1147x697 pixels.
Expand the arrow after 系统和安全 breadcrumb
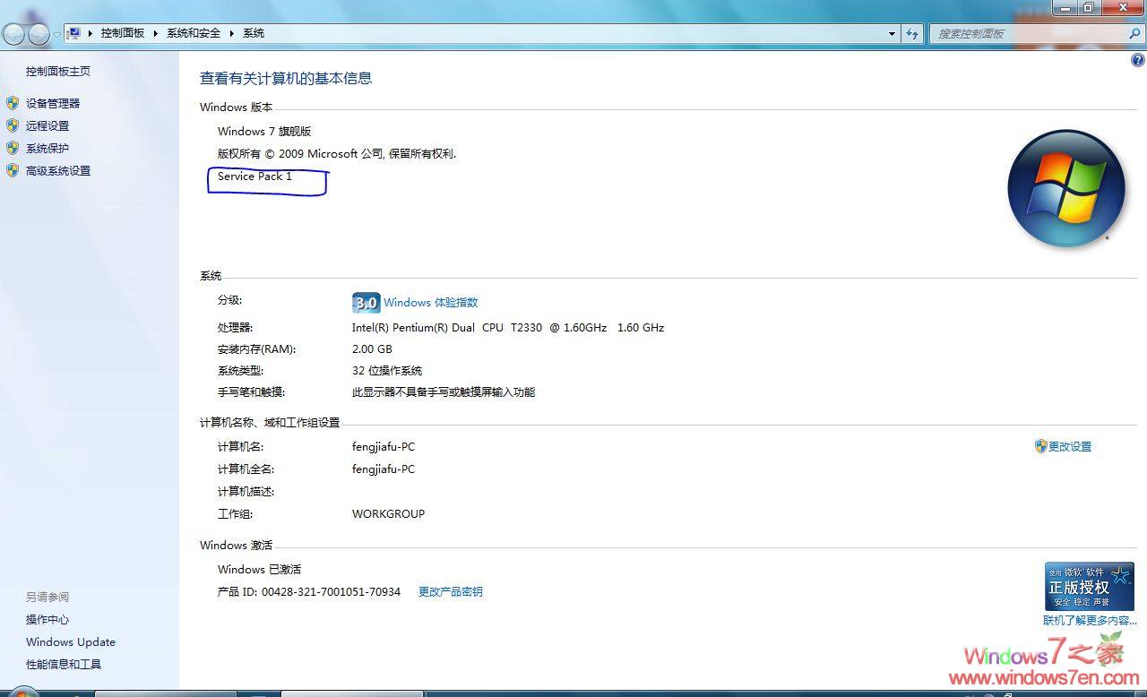[231, 33]
